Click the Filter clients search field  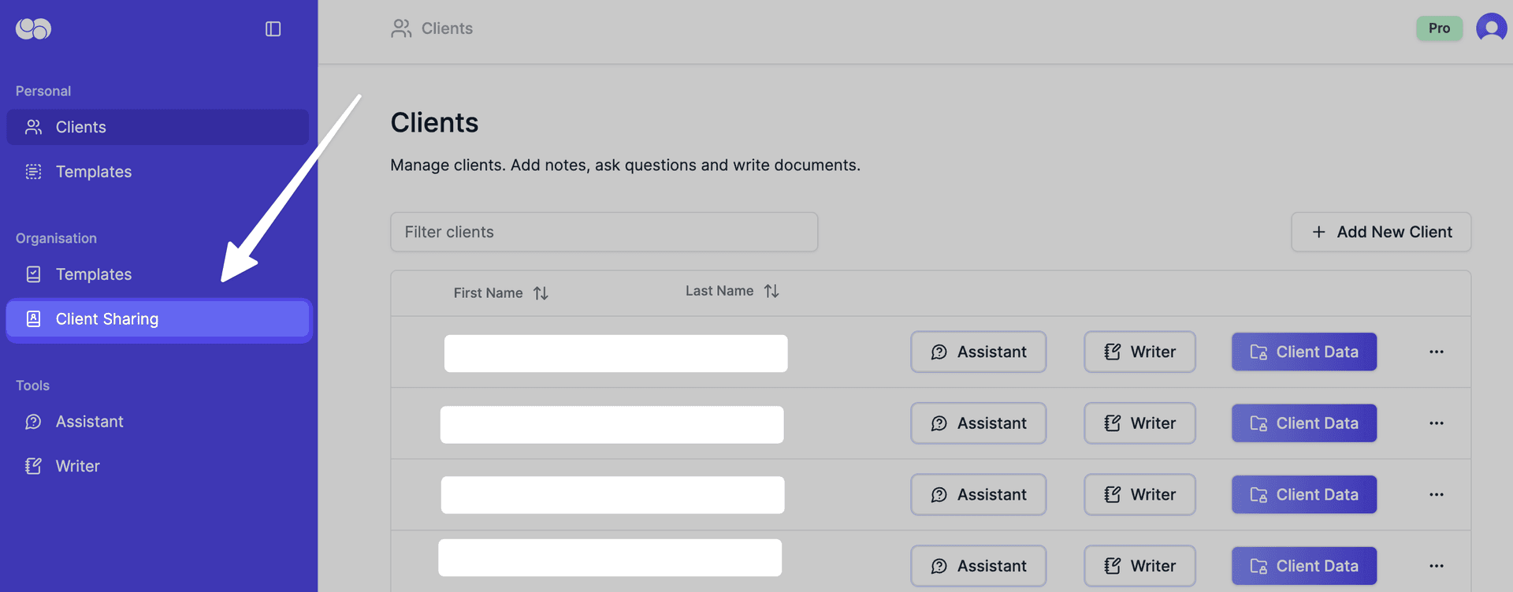point(604,232)
